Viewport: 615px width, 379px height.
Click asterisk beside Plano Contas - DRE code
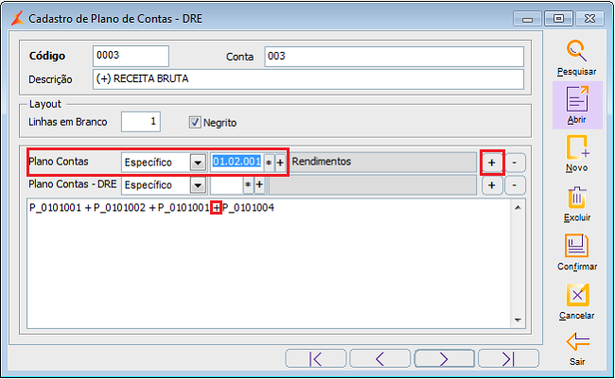[x=248, y=185]
